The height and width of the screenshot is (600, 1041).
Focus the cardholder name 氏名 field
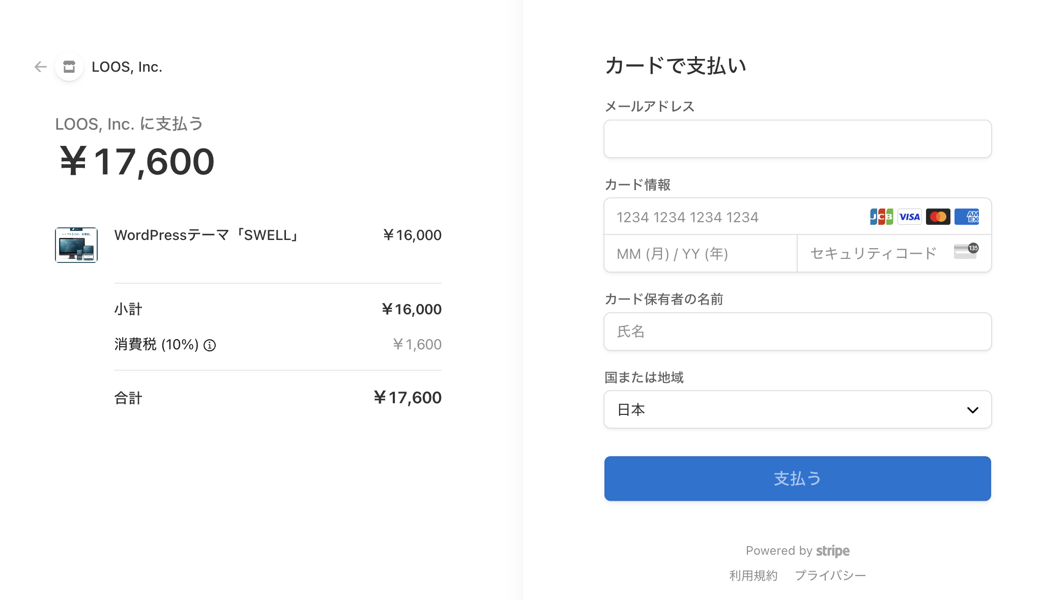coord(797,332)
